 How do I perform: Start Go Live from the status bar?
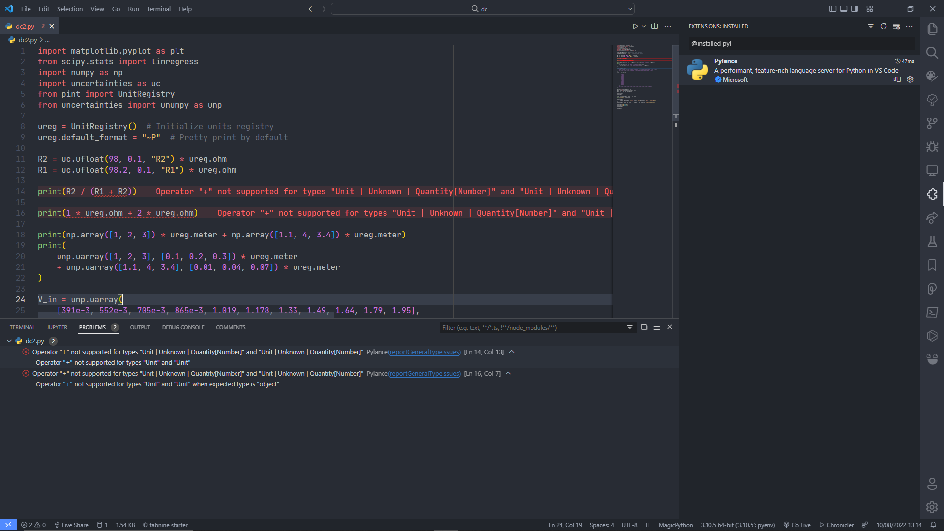coord(797,525)
